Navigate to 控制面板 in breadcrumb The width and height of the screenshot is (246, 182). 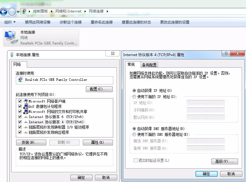[x=40, y=11]
